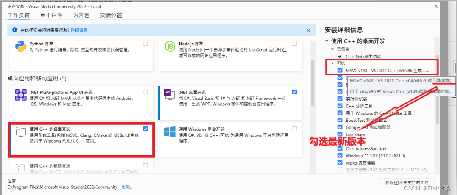Click the Node.js development workload icon
Screen dimensions: 457x195
click(169, 47)
